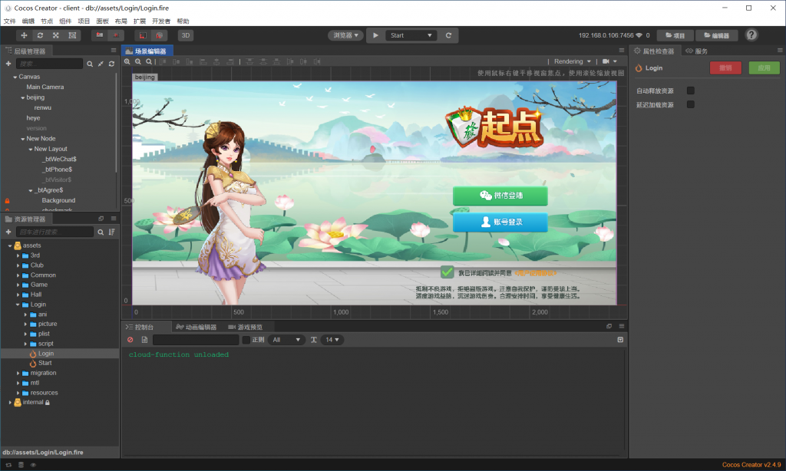Enable the 延迟加载资源 checkbox

pos(690,105)
